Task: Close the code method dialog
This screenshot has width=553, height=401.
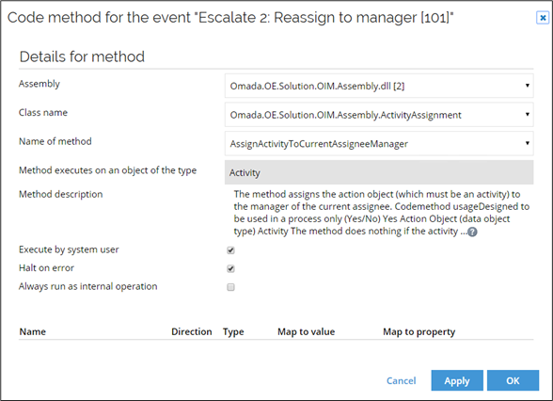Action: tap(543, 17)
